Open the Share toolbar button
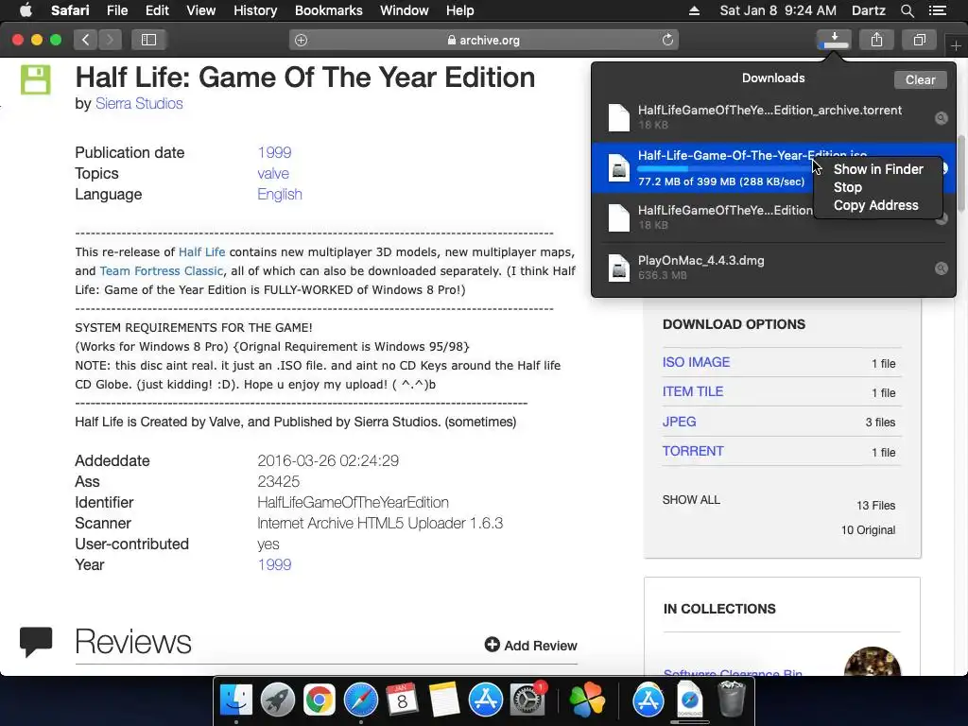The image size is (968, 726). (876, 40)
